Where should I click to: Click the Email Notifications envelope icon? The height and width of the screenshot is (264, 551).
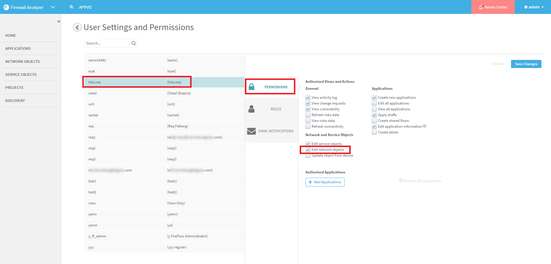point(251,131)
